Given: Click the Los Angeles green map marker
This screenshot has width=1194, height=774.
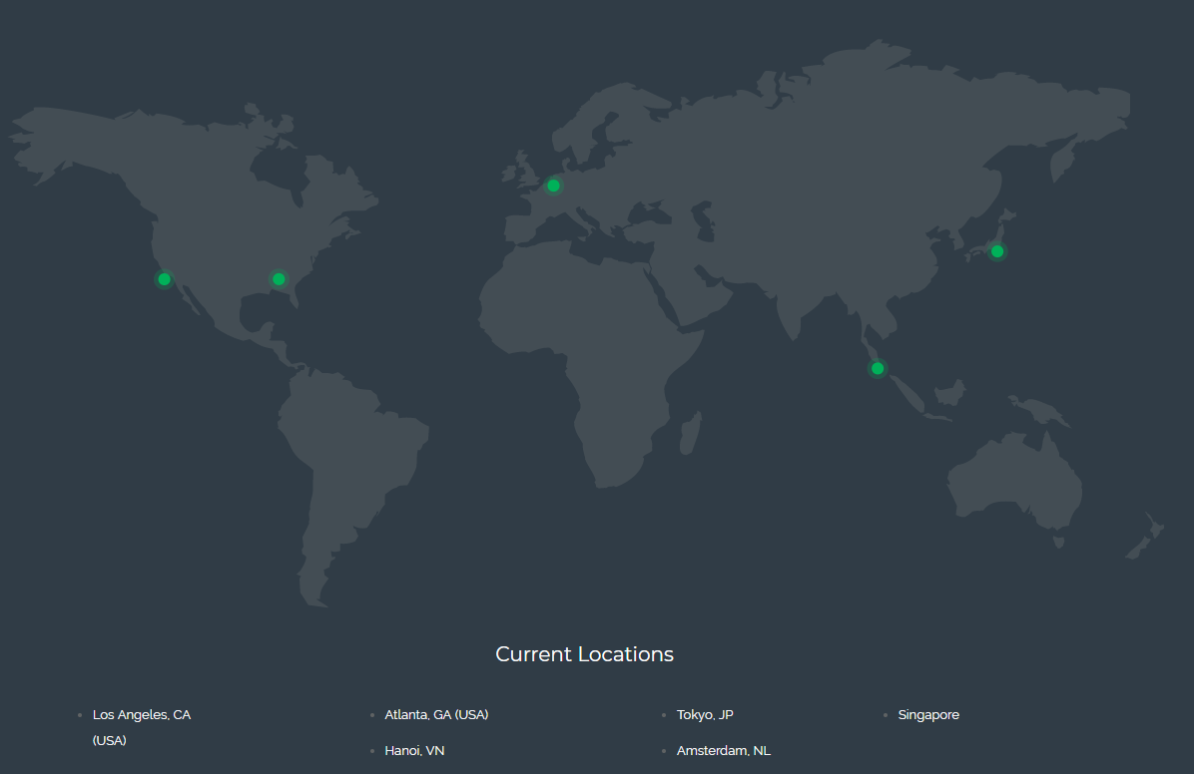Looking at the screenshot, I should (x=165, y=279).
